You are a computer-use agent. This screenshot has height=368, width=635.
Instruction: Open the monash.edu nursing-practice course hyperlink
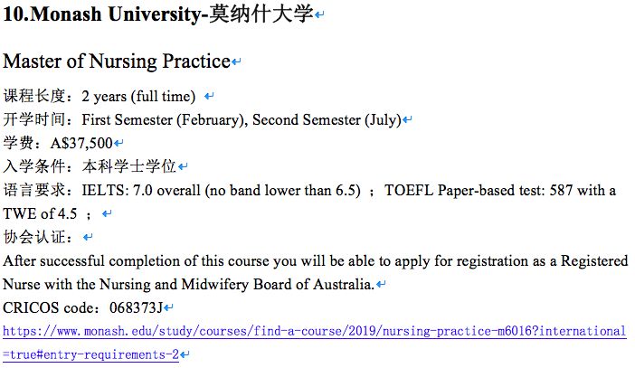pyautogui.click(x=314, y=331)
